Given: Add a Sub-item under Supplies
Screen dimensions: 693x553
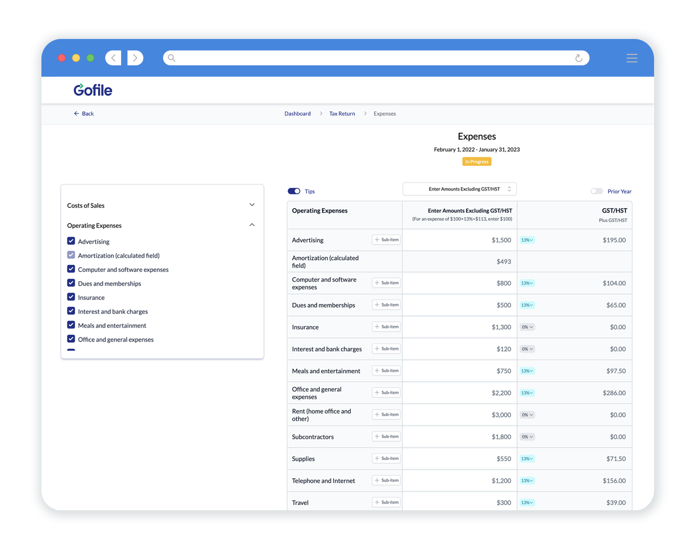Looking at the screenshot, I should (385, 458).
